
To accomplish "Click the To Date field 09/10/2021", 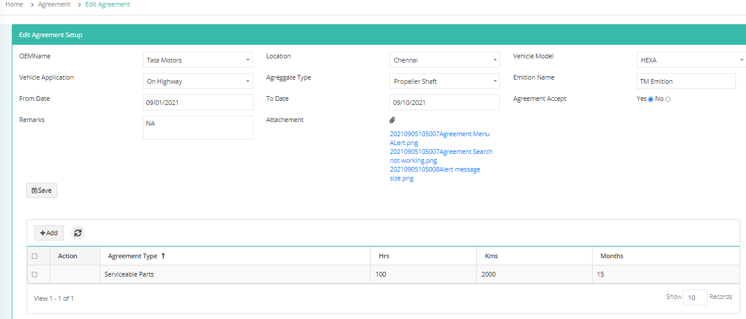I will [444, 103].
